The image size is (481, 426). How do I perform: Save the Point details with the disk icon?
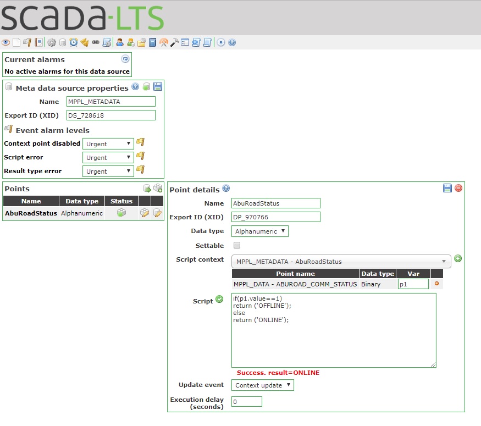(x=447, y=189)
